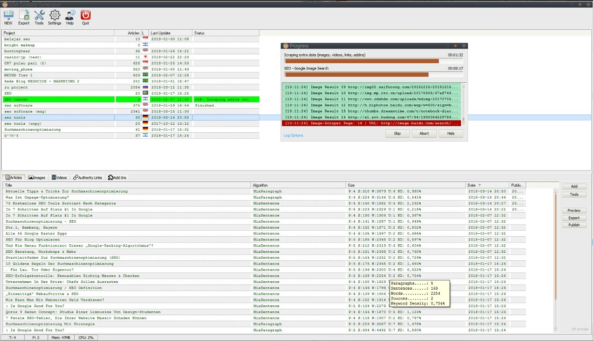The image size is (593, 341).
Task: Select the 'belajar seo' project row
Action: click(x=131, y=39)
